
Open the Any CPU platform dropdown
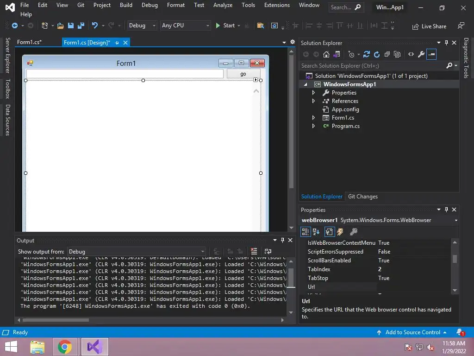tap(185, 26)
